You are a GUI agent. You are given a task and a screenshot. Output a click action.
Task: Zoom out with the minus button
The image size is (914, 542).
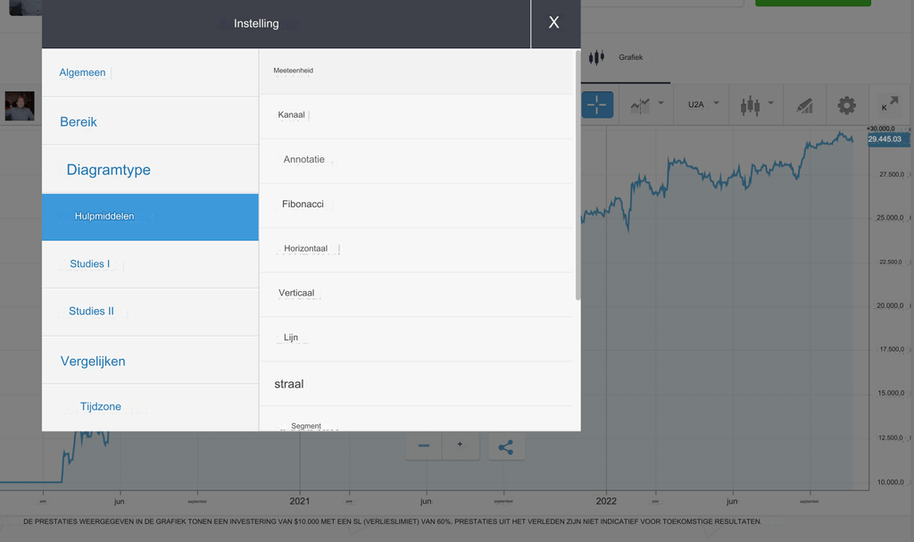tap(424, 446)
